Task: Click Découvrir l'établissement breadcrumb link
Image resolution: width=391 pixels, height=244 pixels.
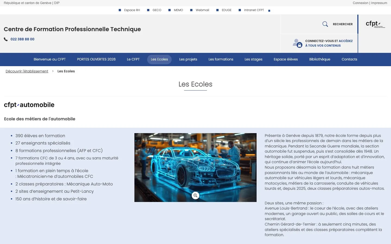Action: click(x=27, y=71)
